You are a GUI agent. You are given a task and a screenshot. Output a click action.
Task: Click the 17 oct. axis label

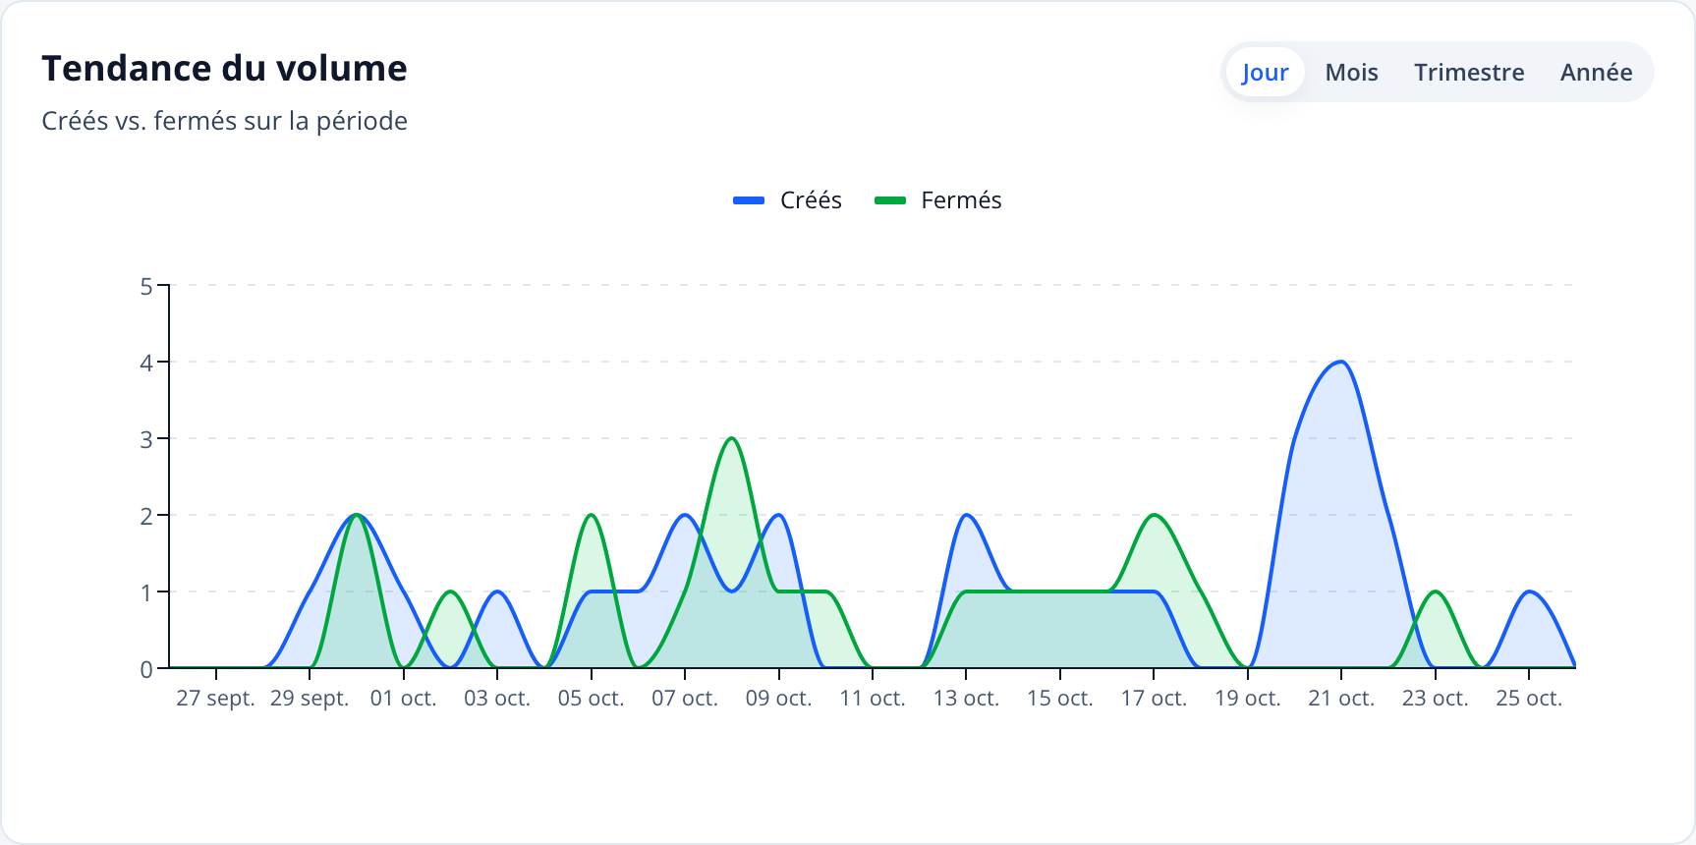1154,699
